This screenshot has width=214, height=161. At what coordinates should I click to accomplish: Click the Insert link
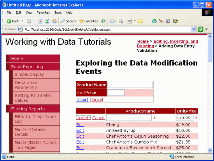point(82,100)
